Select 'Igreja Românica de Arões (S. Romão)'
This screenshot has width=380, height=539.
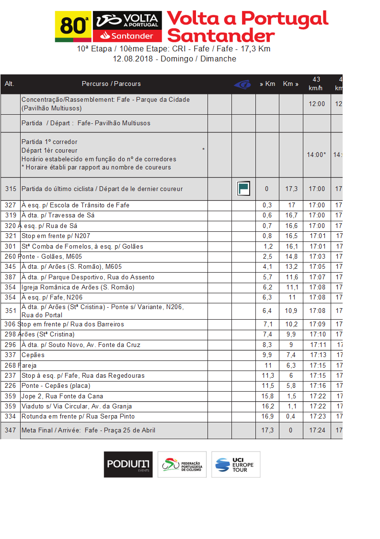[78, 287]
